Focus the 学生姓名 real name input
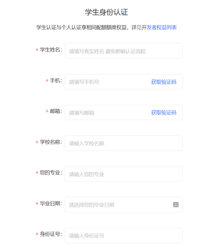This screenshot has width=224, height=249. [124, 51]
